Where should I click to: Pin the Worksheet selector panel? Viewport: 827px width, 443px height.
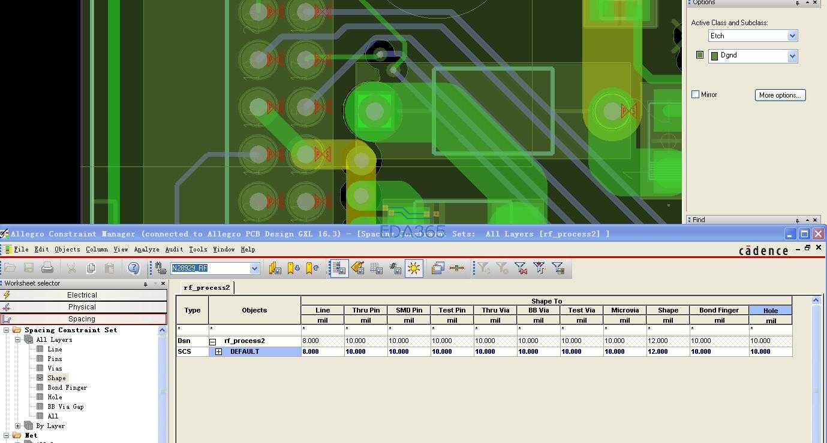point(145,284)
